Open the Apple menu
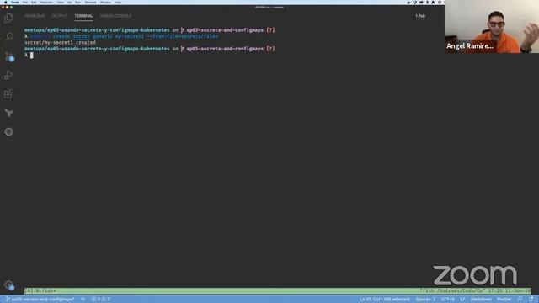The height and width of the screenshot is (303, 539). click(6, 3)
